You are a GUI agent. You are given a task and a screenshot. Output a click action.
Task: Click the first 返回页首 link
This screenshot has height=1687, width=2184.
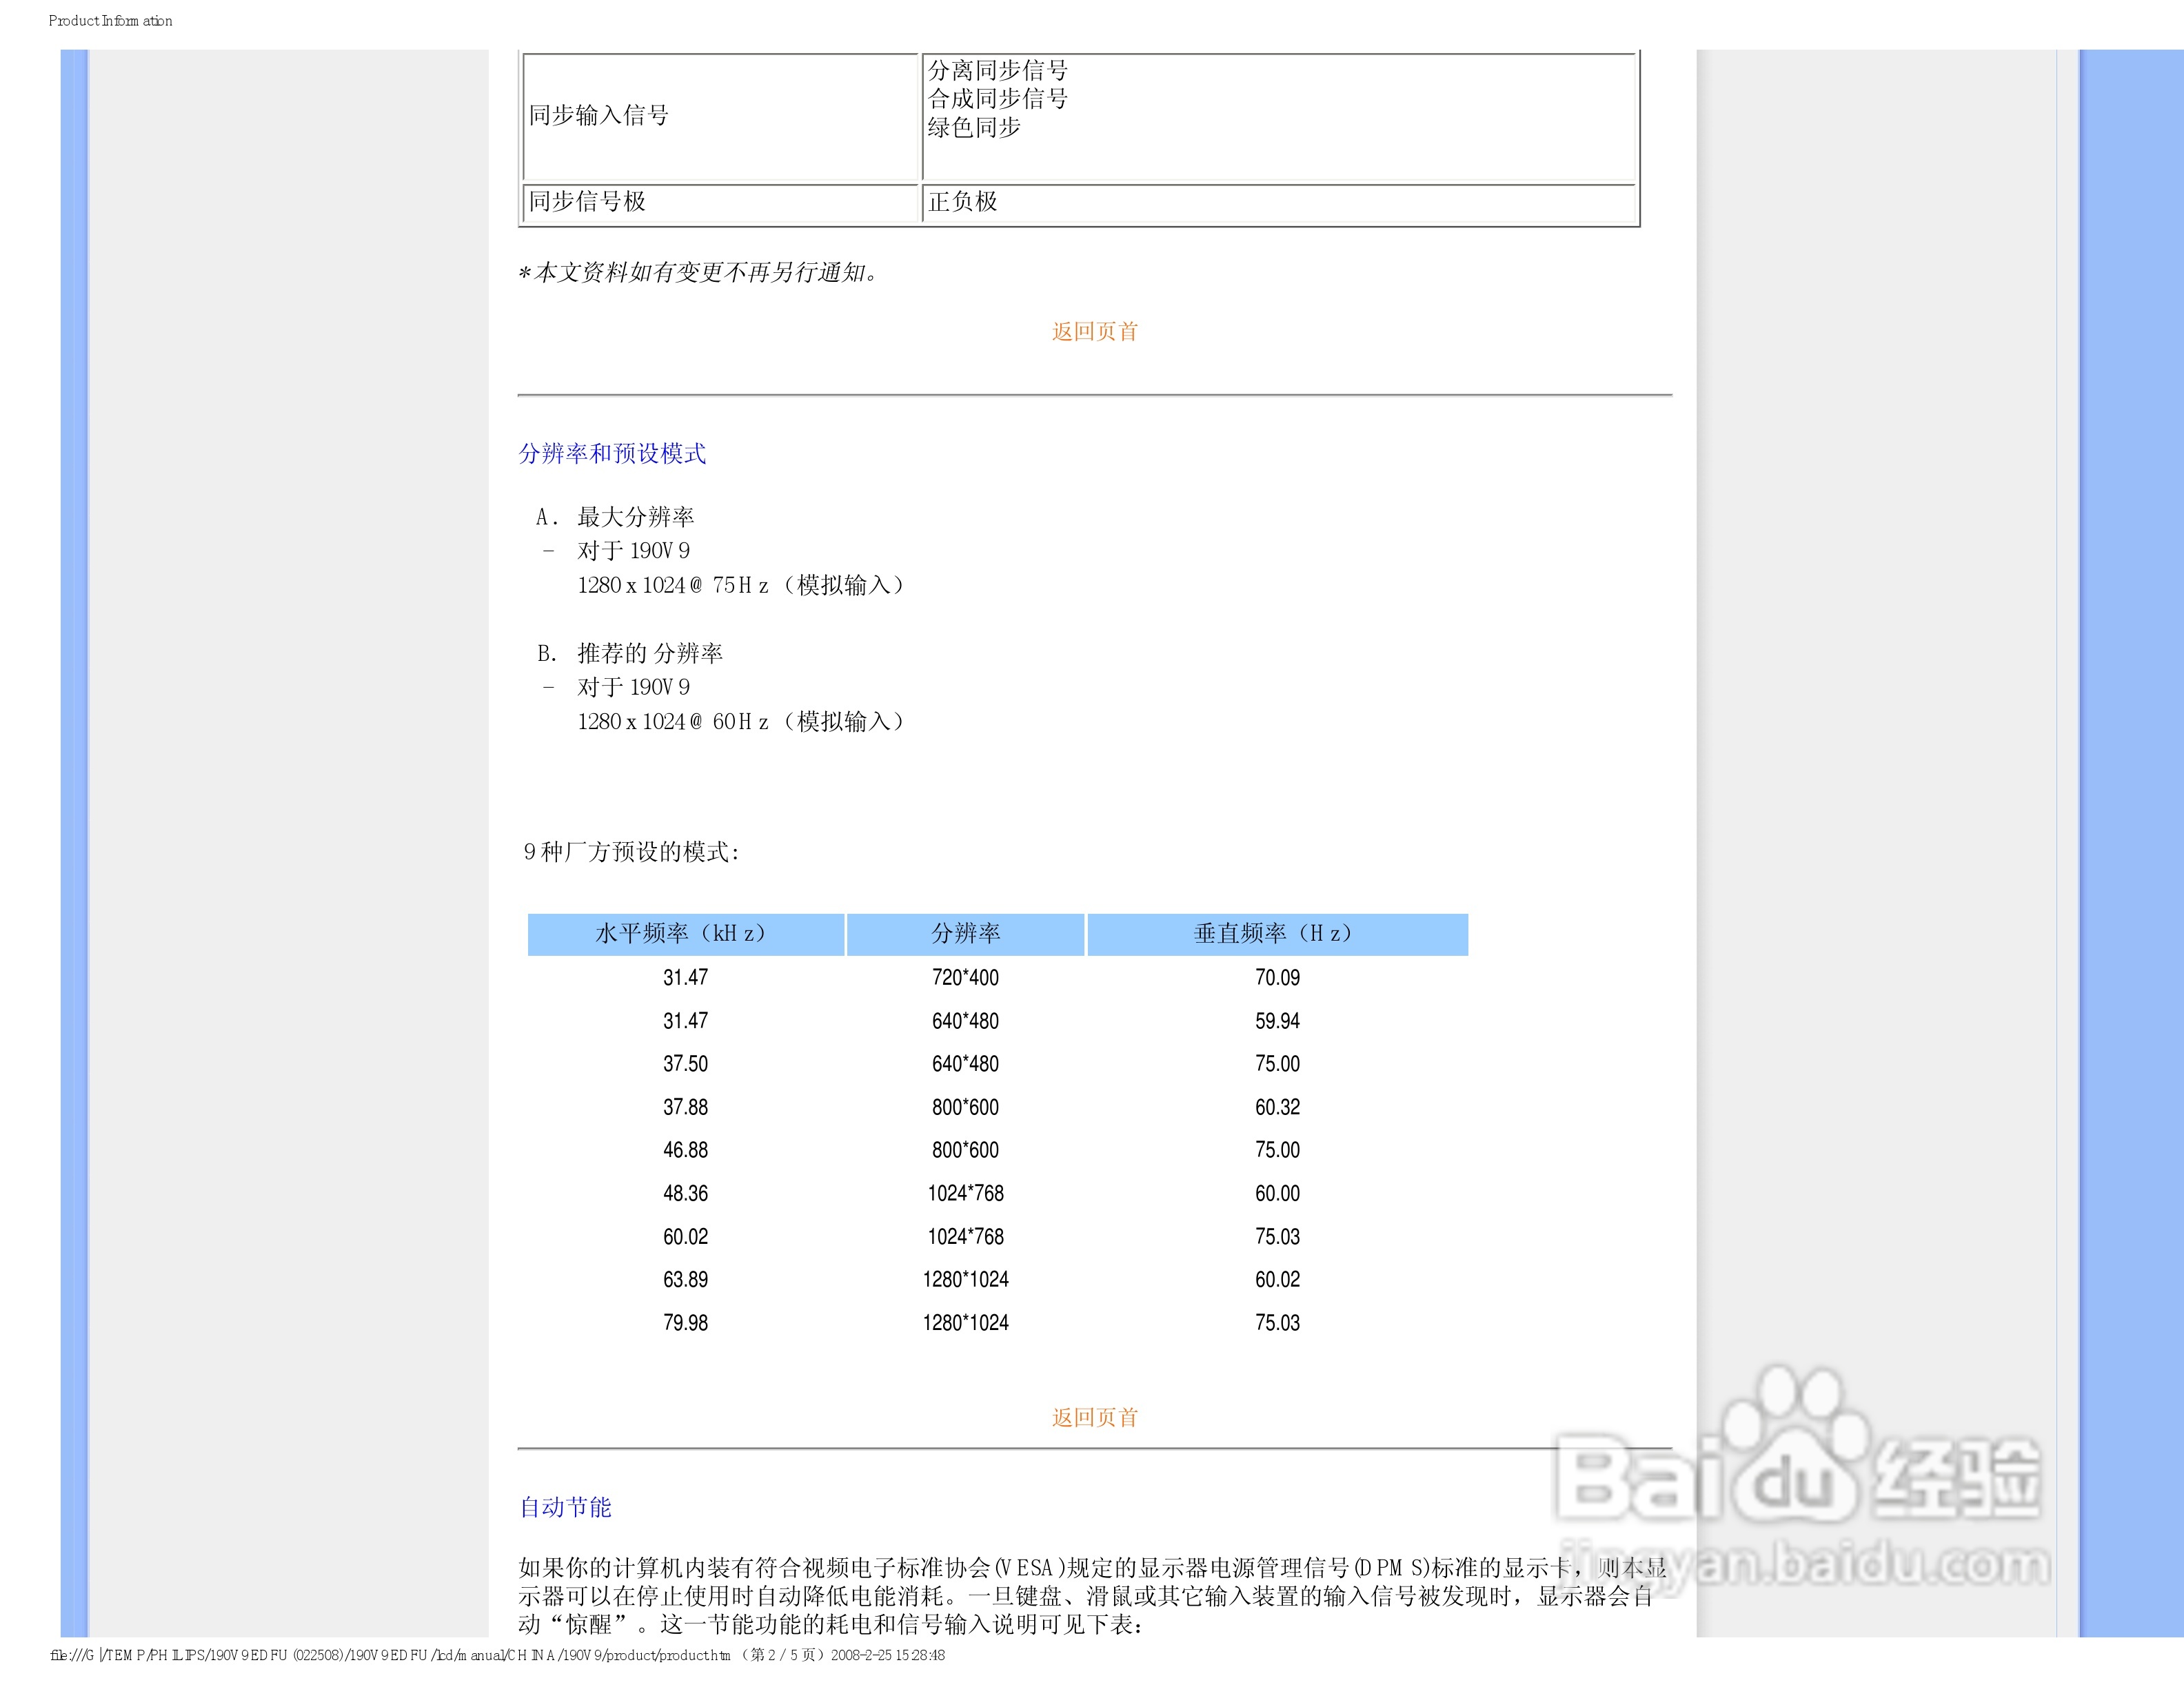[1093, 330]
